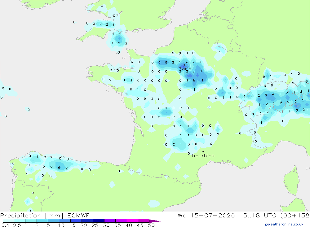Click the legend label 0.1
This screenshot has width=310, height=227.
pos(5,225)
